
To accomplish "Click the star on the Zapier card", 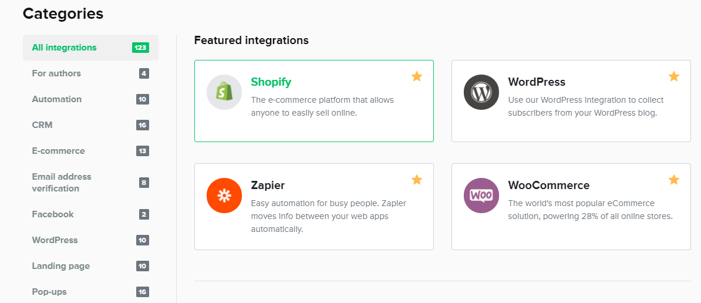I will [417, 180].
